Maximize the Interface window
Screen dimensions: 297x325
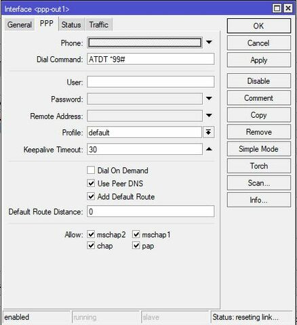tap(277, 9)
